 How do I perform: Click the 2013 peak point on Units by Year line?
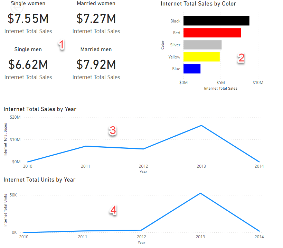pos(200,193)
